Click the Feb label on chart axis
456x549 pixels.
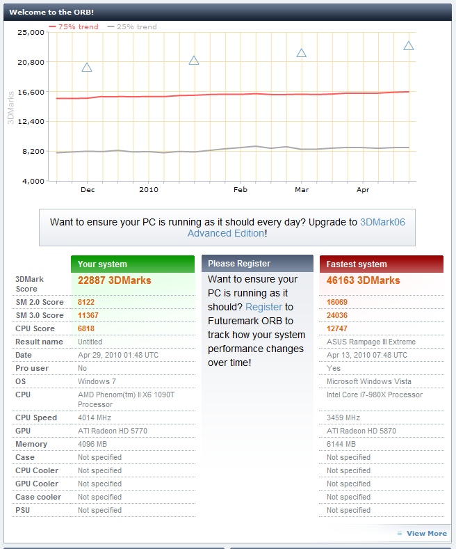click(x=241, y=189)
